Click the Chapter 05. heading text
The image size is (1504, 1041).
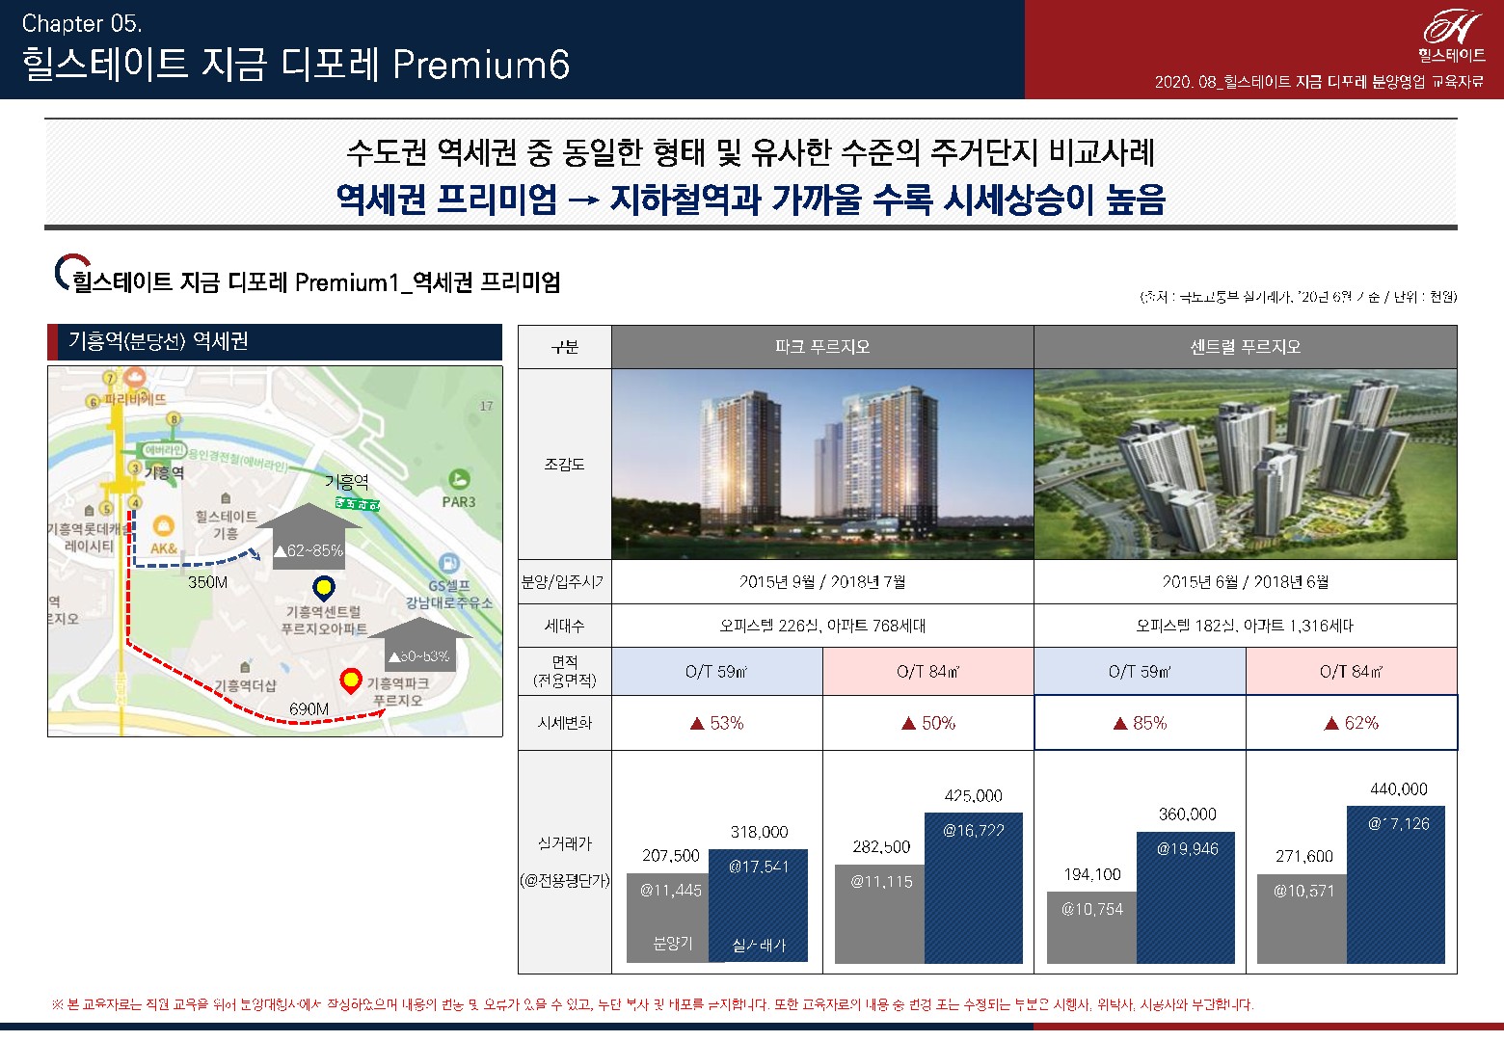82,23
